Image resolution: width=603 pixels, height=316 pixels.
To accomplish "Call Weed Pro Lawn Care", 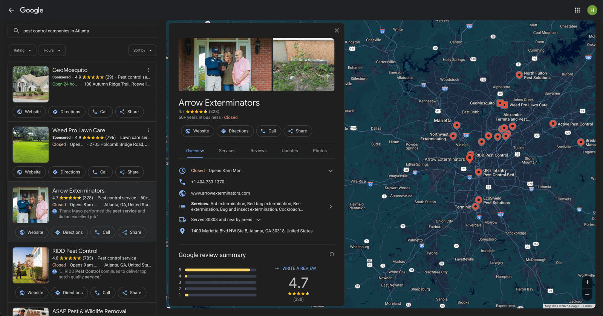I will pos(100,172).
